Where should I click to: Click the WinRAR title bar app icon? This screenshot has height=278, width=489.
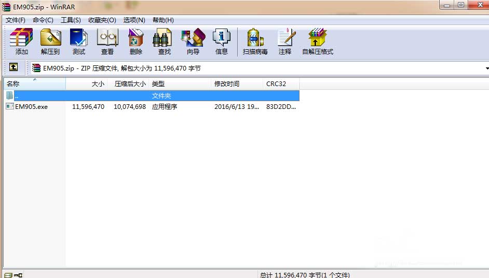(6, 7)
